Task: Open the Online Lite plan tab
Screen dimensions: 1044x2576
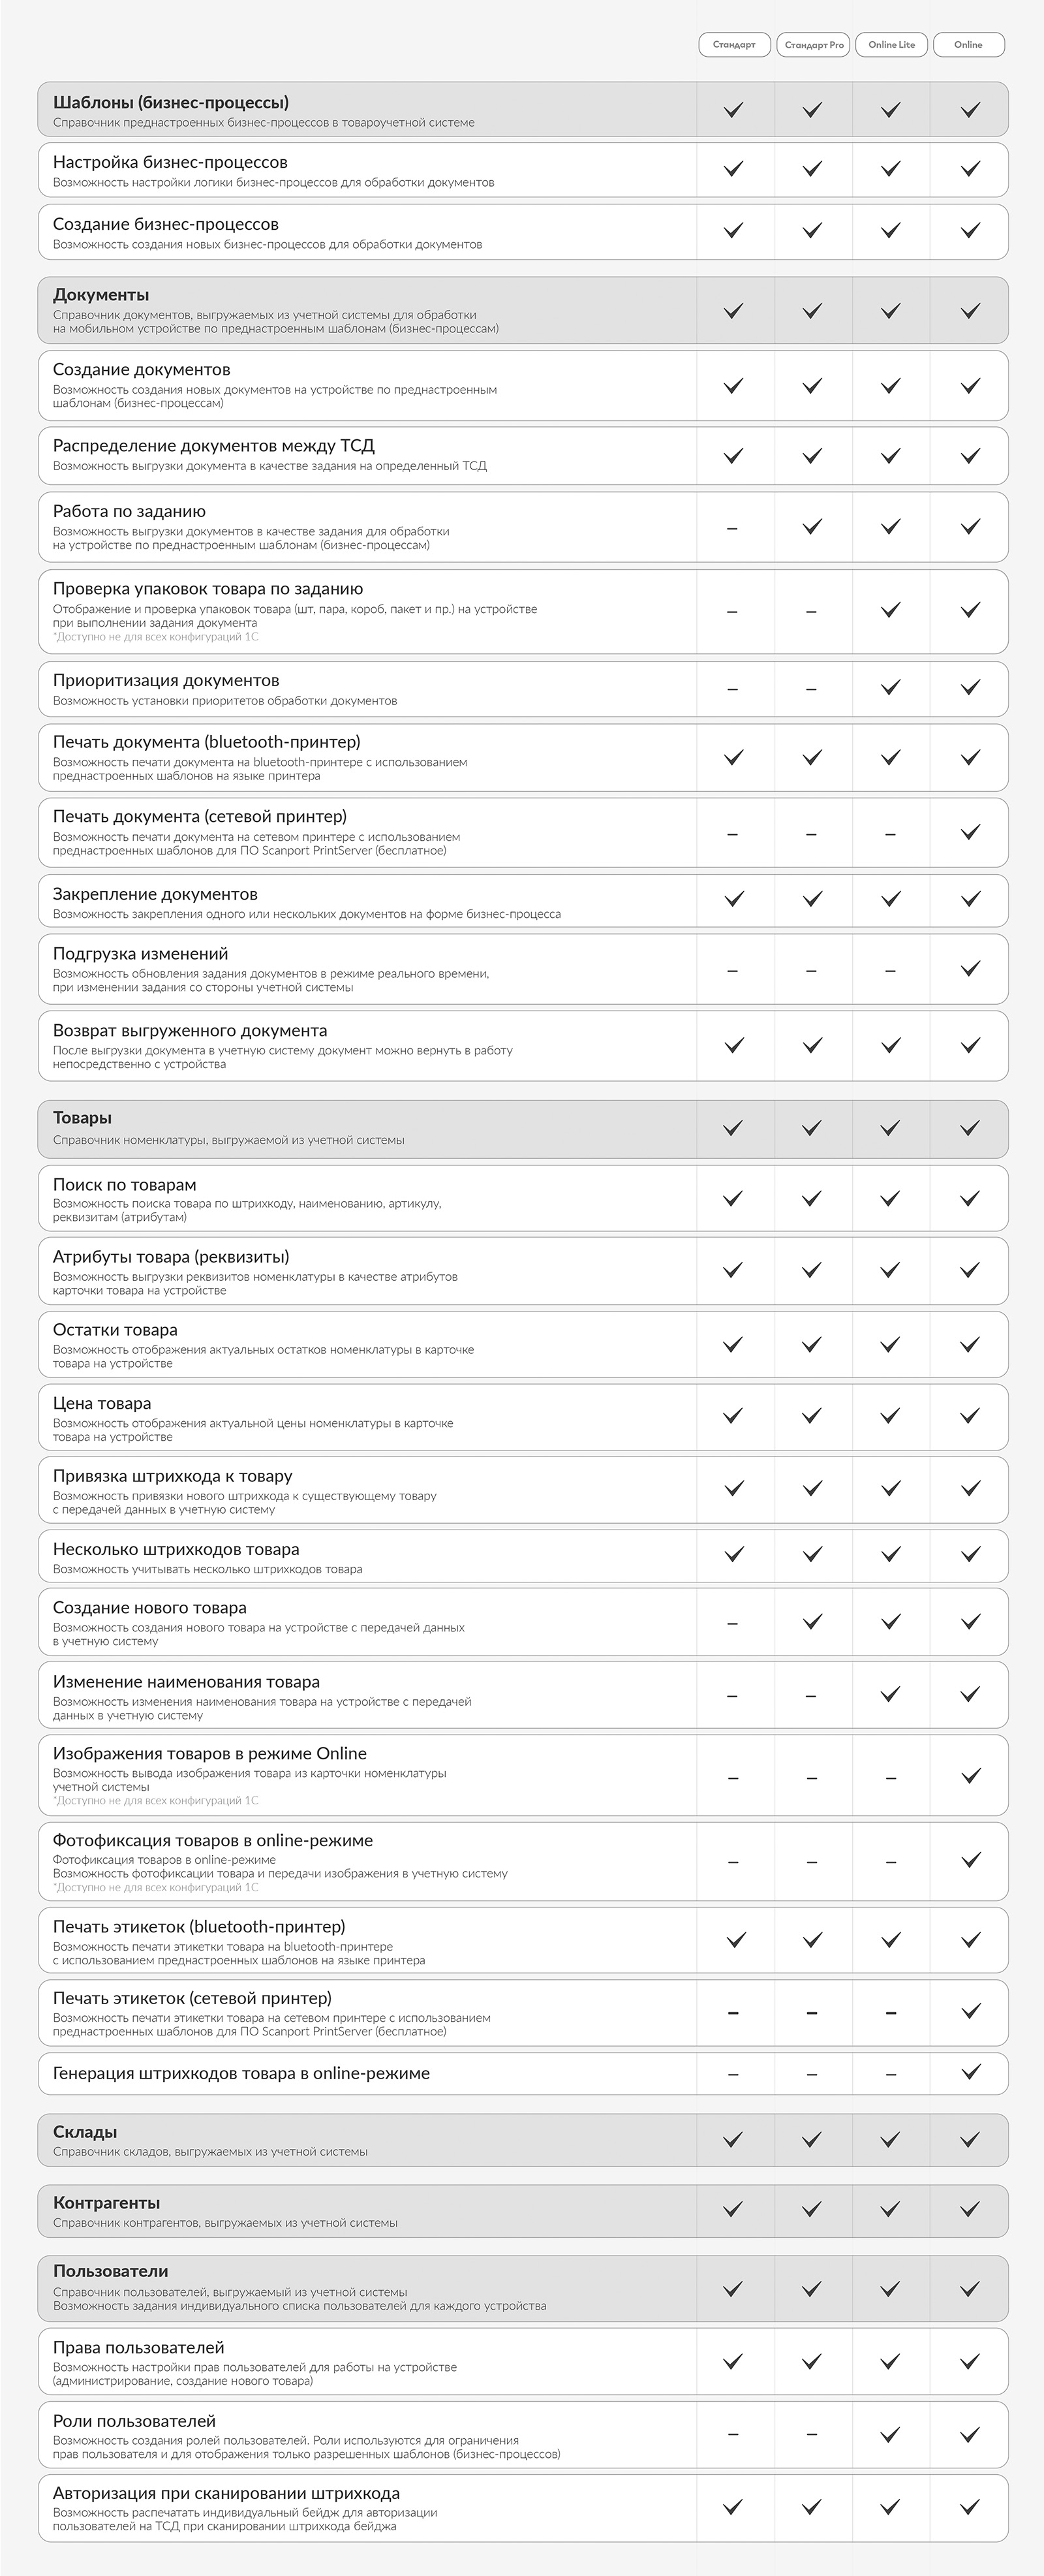Action: (891, 45)
